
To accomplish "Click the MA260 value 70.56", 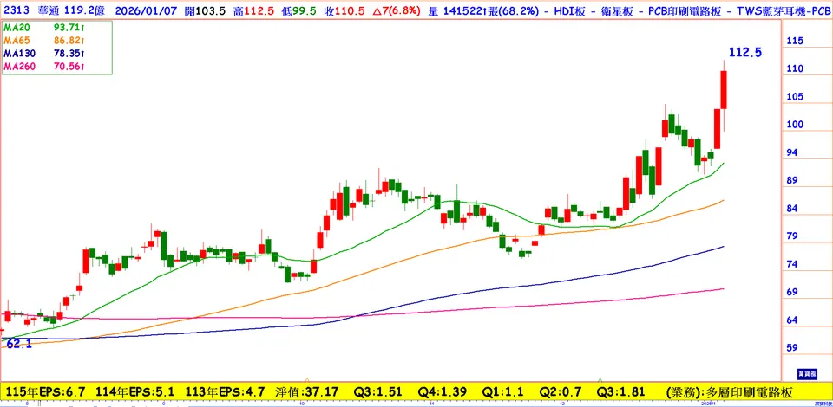I will pyautogui.click(x=70, y=67).
